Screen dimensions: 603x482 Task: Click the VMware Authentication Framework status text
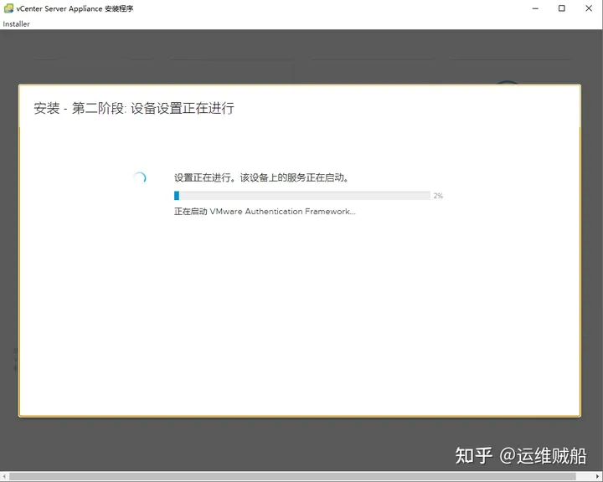(265, 212)
